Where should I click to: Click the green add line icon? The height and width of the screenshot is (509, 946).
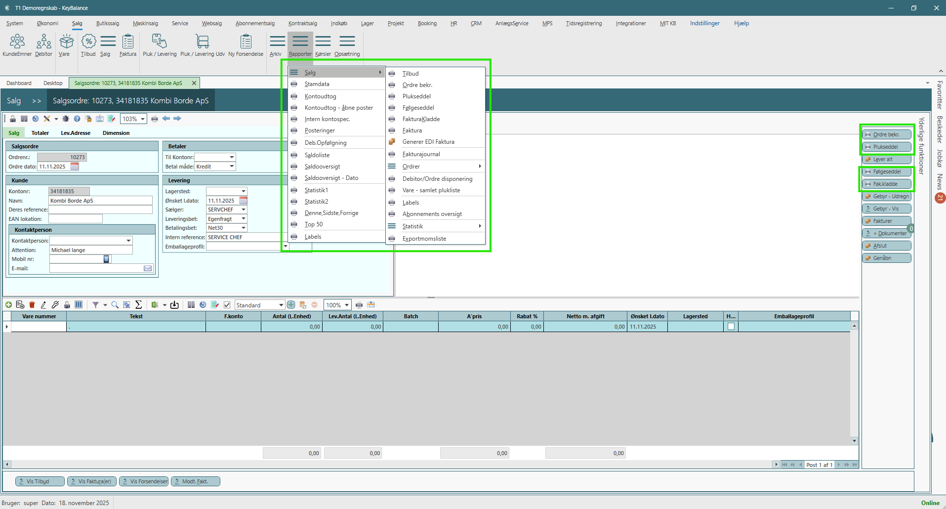[x=8, y=305]
